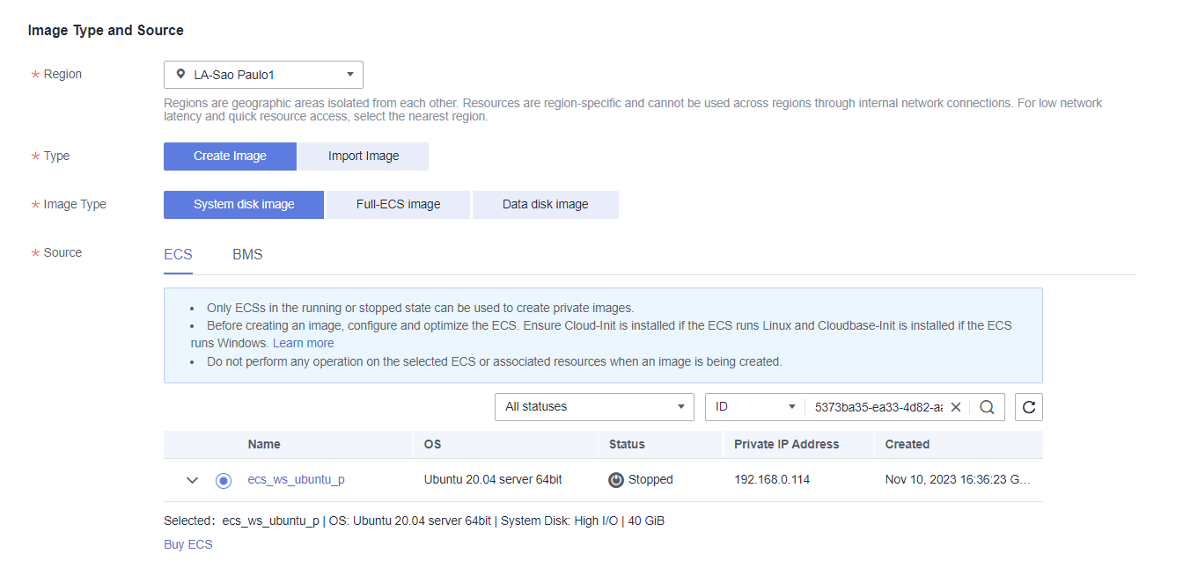Open the All statuses filter dropdown
This screenshot has height=568, width=1183.
pos(594,407)
